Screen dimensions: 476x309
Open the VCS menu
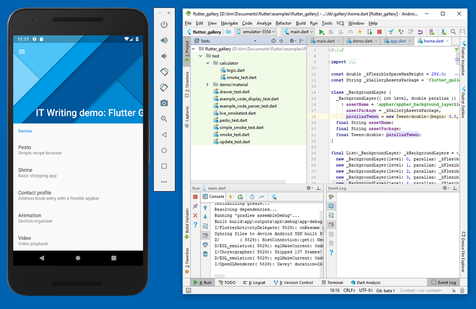coord(340,23)
